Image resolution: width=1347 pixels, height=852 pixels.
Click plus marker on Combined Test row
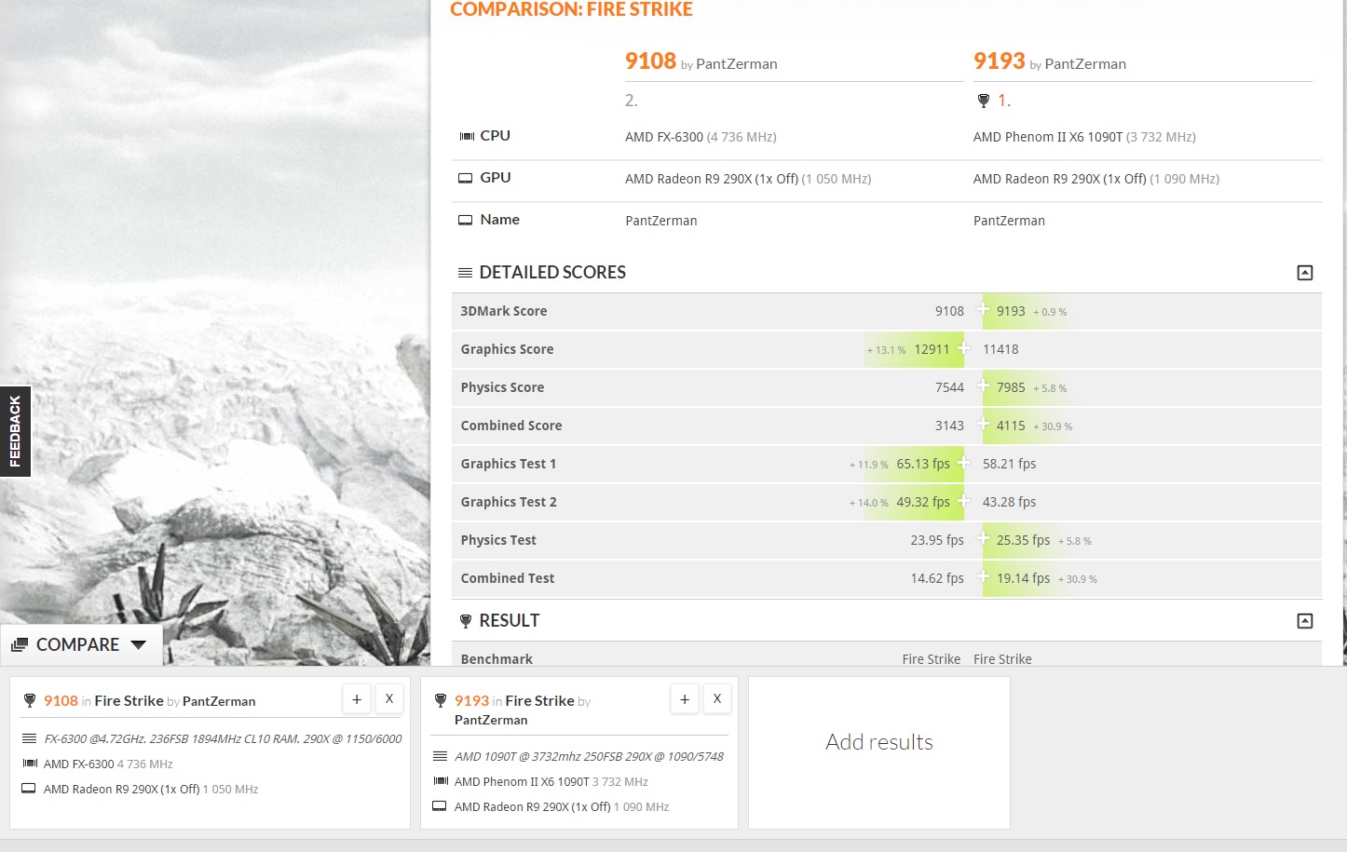coord(982,576)
